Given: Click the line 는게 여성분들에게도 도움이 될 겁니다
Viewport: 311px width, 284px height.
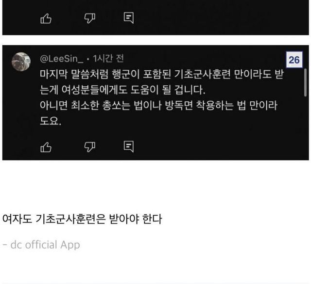Looking at the screenshot, I should click(122, 90).
